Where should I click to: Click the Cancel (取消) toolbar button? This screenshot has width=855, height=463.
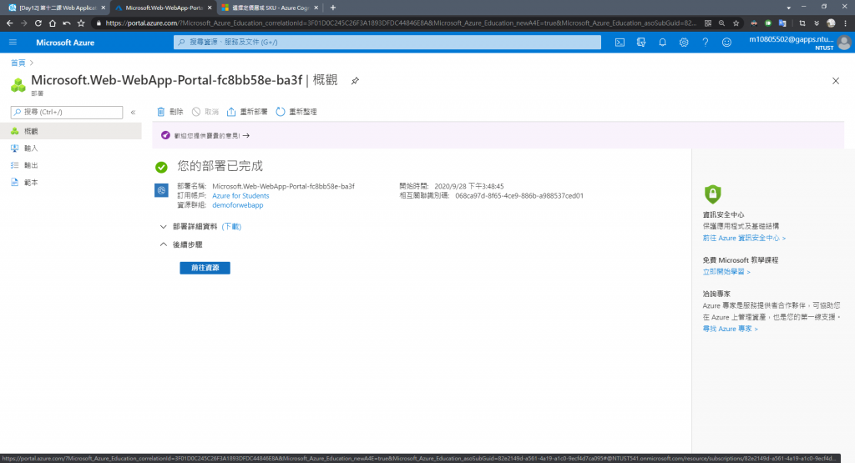[x=205, y=112]
